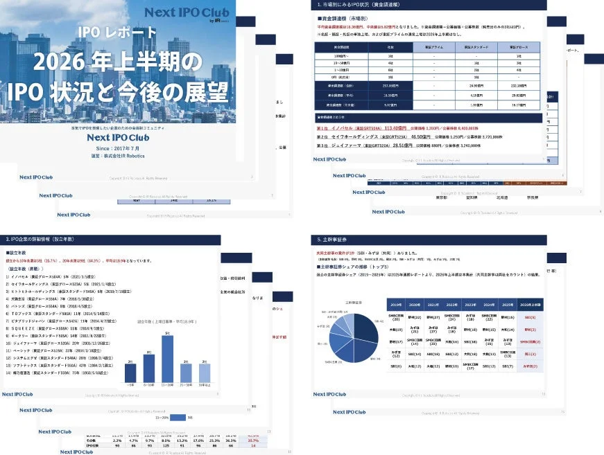Click the 'IPO レポート' subtitle on the cover
This screenshot has height=455, width=604.
click(117, 33)
